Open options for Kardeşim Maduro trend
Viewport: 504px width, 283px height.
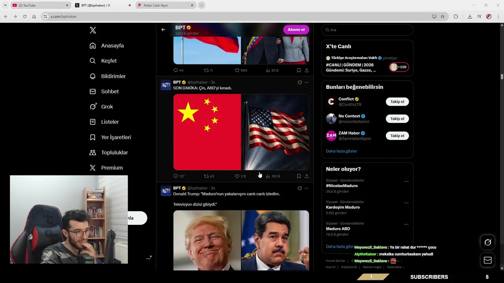click(x=406, y=203)
